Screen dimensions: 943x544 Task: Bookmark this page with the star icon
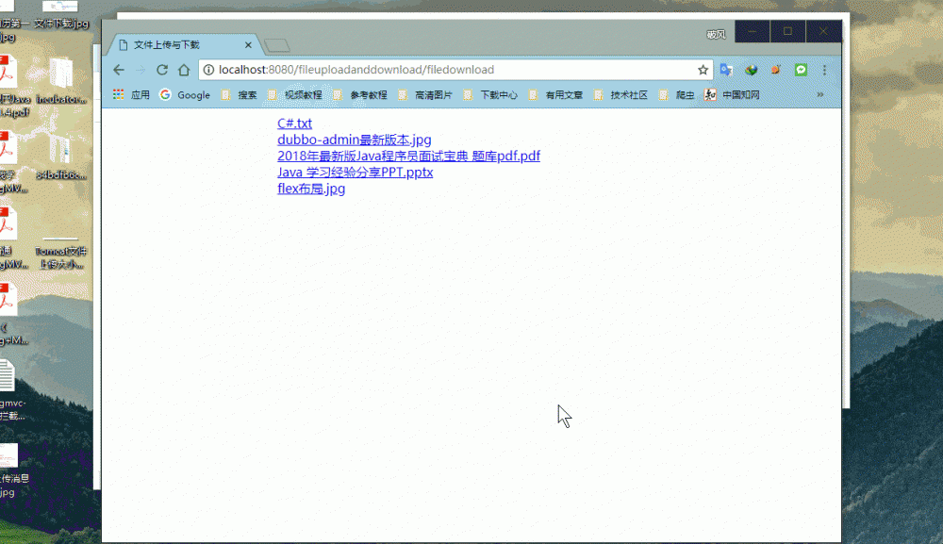click(x=703, y=69)
